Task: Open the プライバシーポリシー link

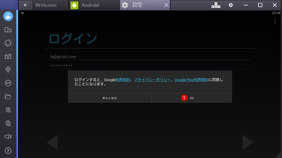Action: 152,80
